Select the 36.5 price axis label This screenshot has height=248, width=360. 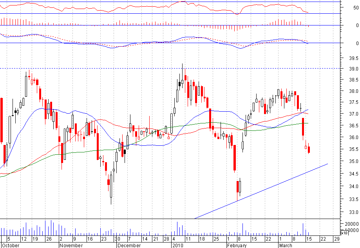(354, 126)
